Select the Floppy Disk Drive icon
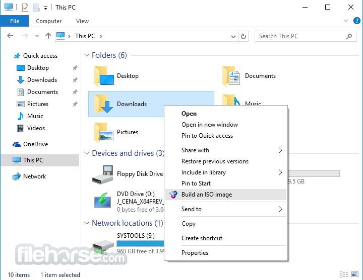The height and width of the screenshot is (280, 363). click(x=102, y=175)
